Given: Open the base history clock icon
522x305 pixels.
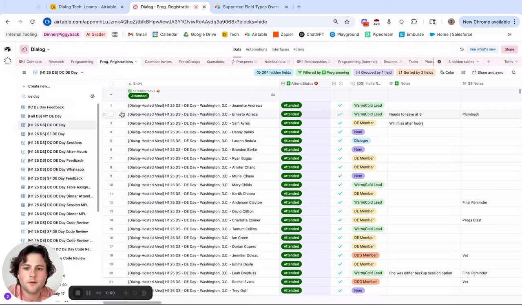Looking at the screenshot, I should [x=462, y=49].
